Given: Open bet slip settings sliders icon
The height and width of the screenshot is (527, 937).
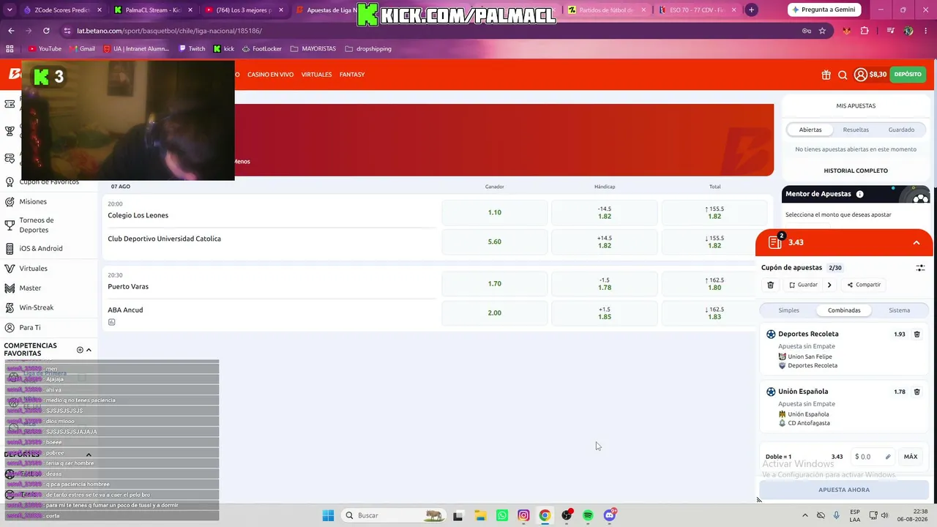Looking at the screenshot, I should click(920, 268).
